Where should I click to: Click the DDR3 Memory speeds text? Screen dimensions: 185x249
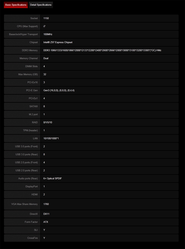[102, 50]
